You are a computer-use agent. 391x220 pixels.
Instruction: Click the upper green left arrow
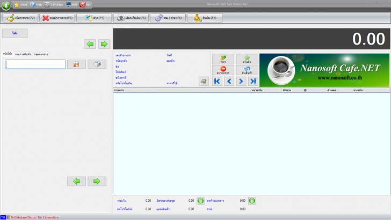point(90,44)
